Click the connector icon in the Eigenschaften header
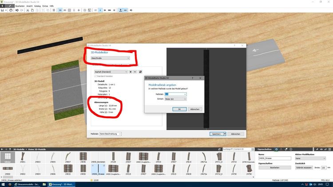Viewport: 333px width, 187px height. point(281,149)
